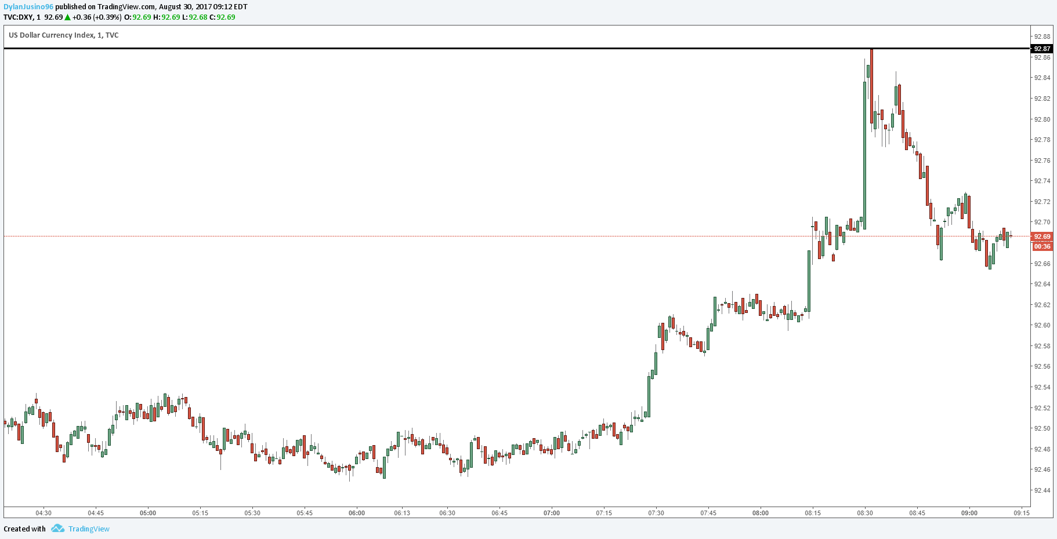Select the black 92.87 price line label
Screen dimensions: 1057x539
click(x=1042, y=49)
